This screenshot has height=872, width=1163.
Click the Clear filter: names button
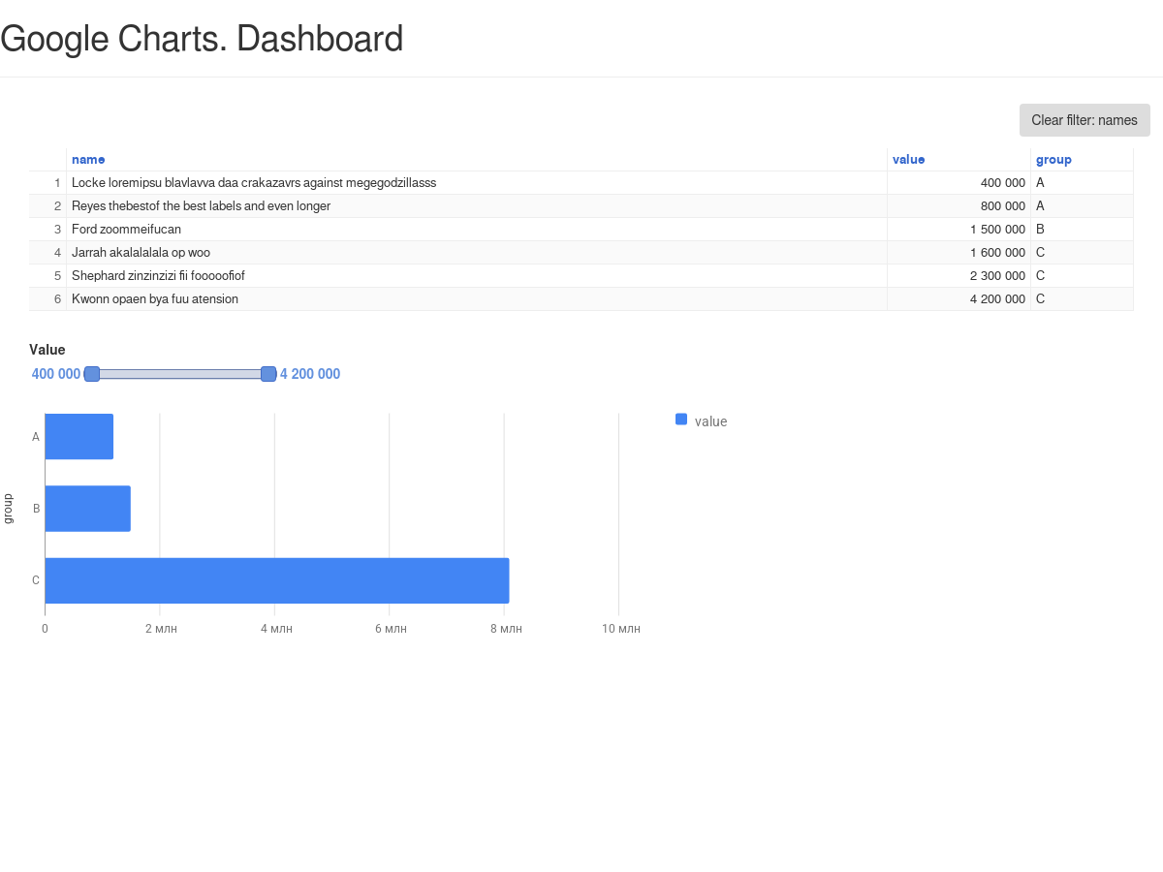[x=1084, y=120]
